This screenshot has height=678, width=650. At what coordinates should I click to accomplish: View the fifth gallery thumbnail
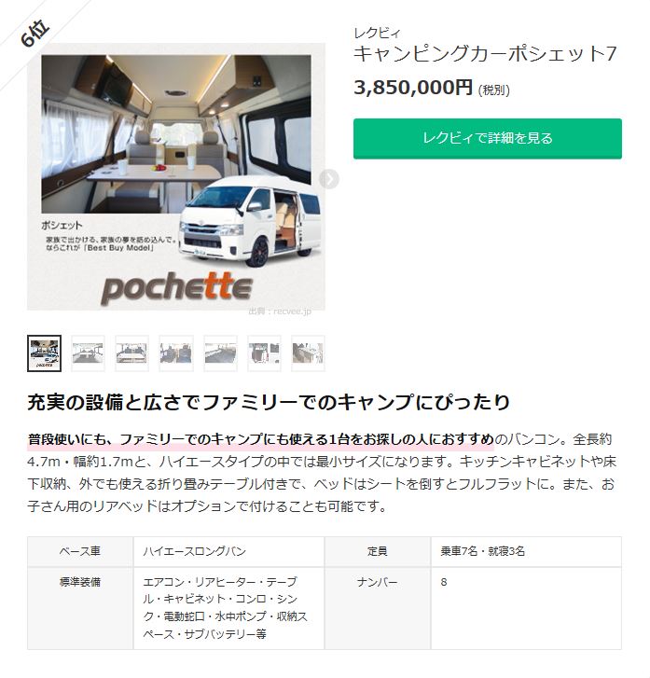(221, 353)
